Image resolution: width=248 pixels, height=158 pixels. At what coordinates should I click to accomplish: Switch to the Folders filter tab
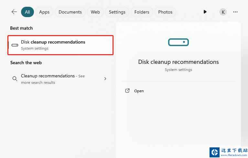tap(142, 12)
